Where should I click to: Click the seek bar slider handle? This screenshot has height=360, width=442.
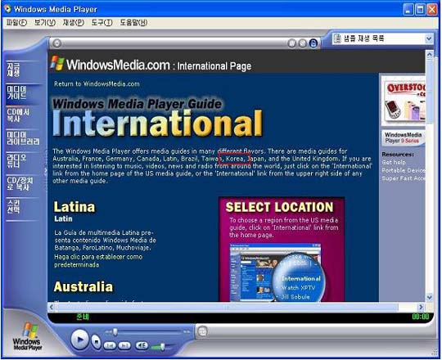point(115,332)
